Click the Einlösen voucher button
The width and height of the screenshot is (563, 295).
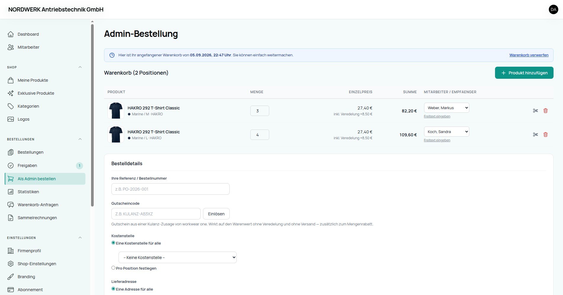click(216, 214)
